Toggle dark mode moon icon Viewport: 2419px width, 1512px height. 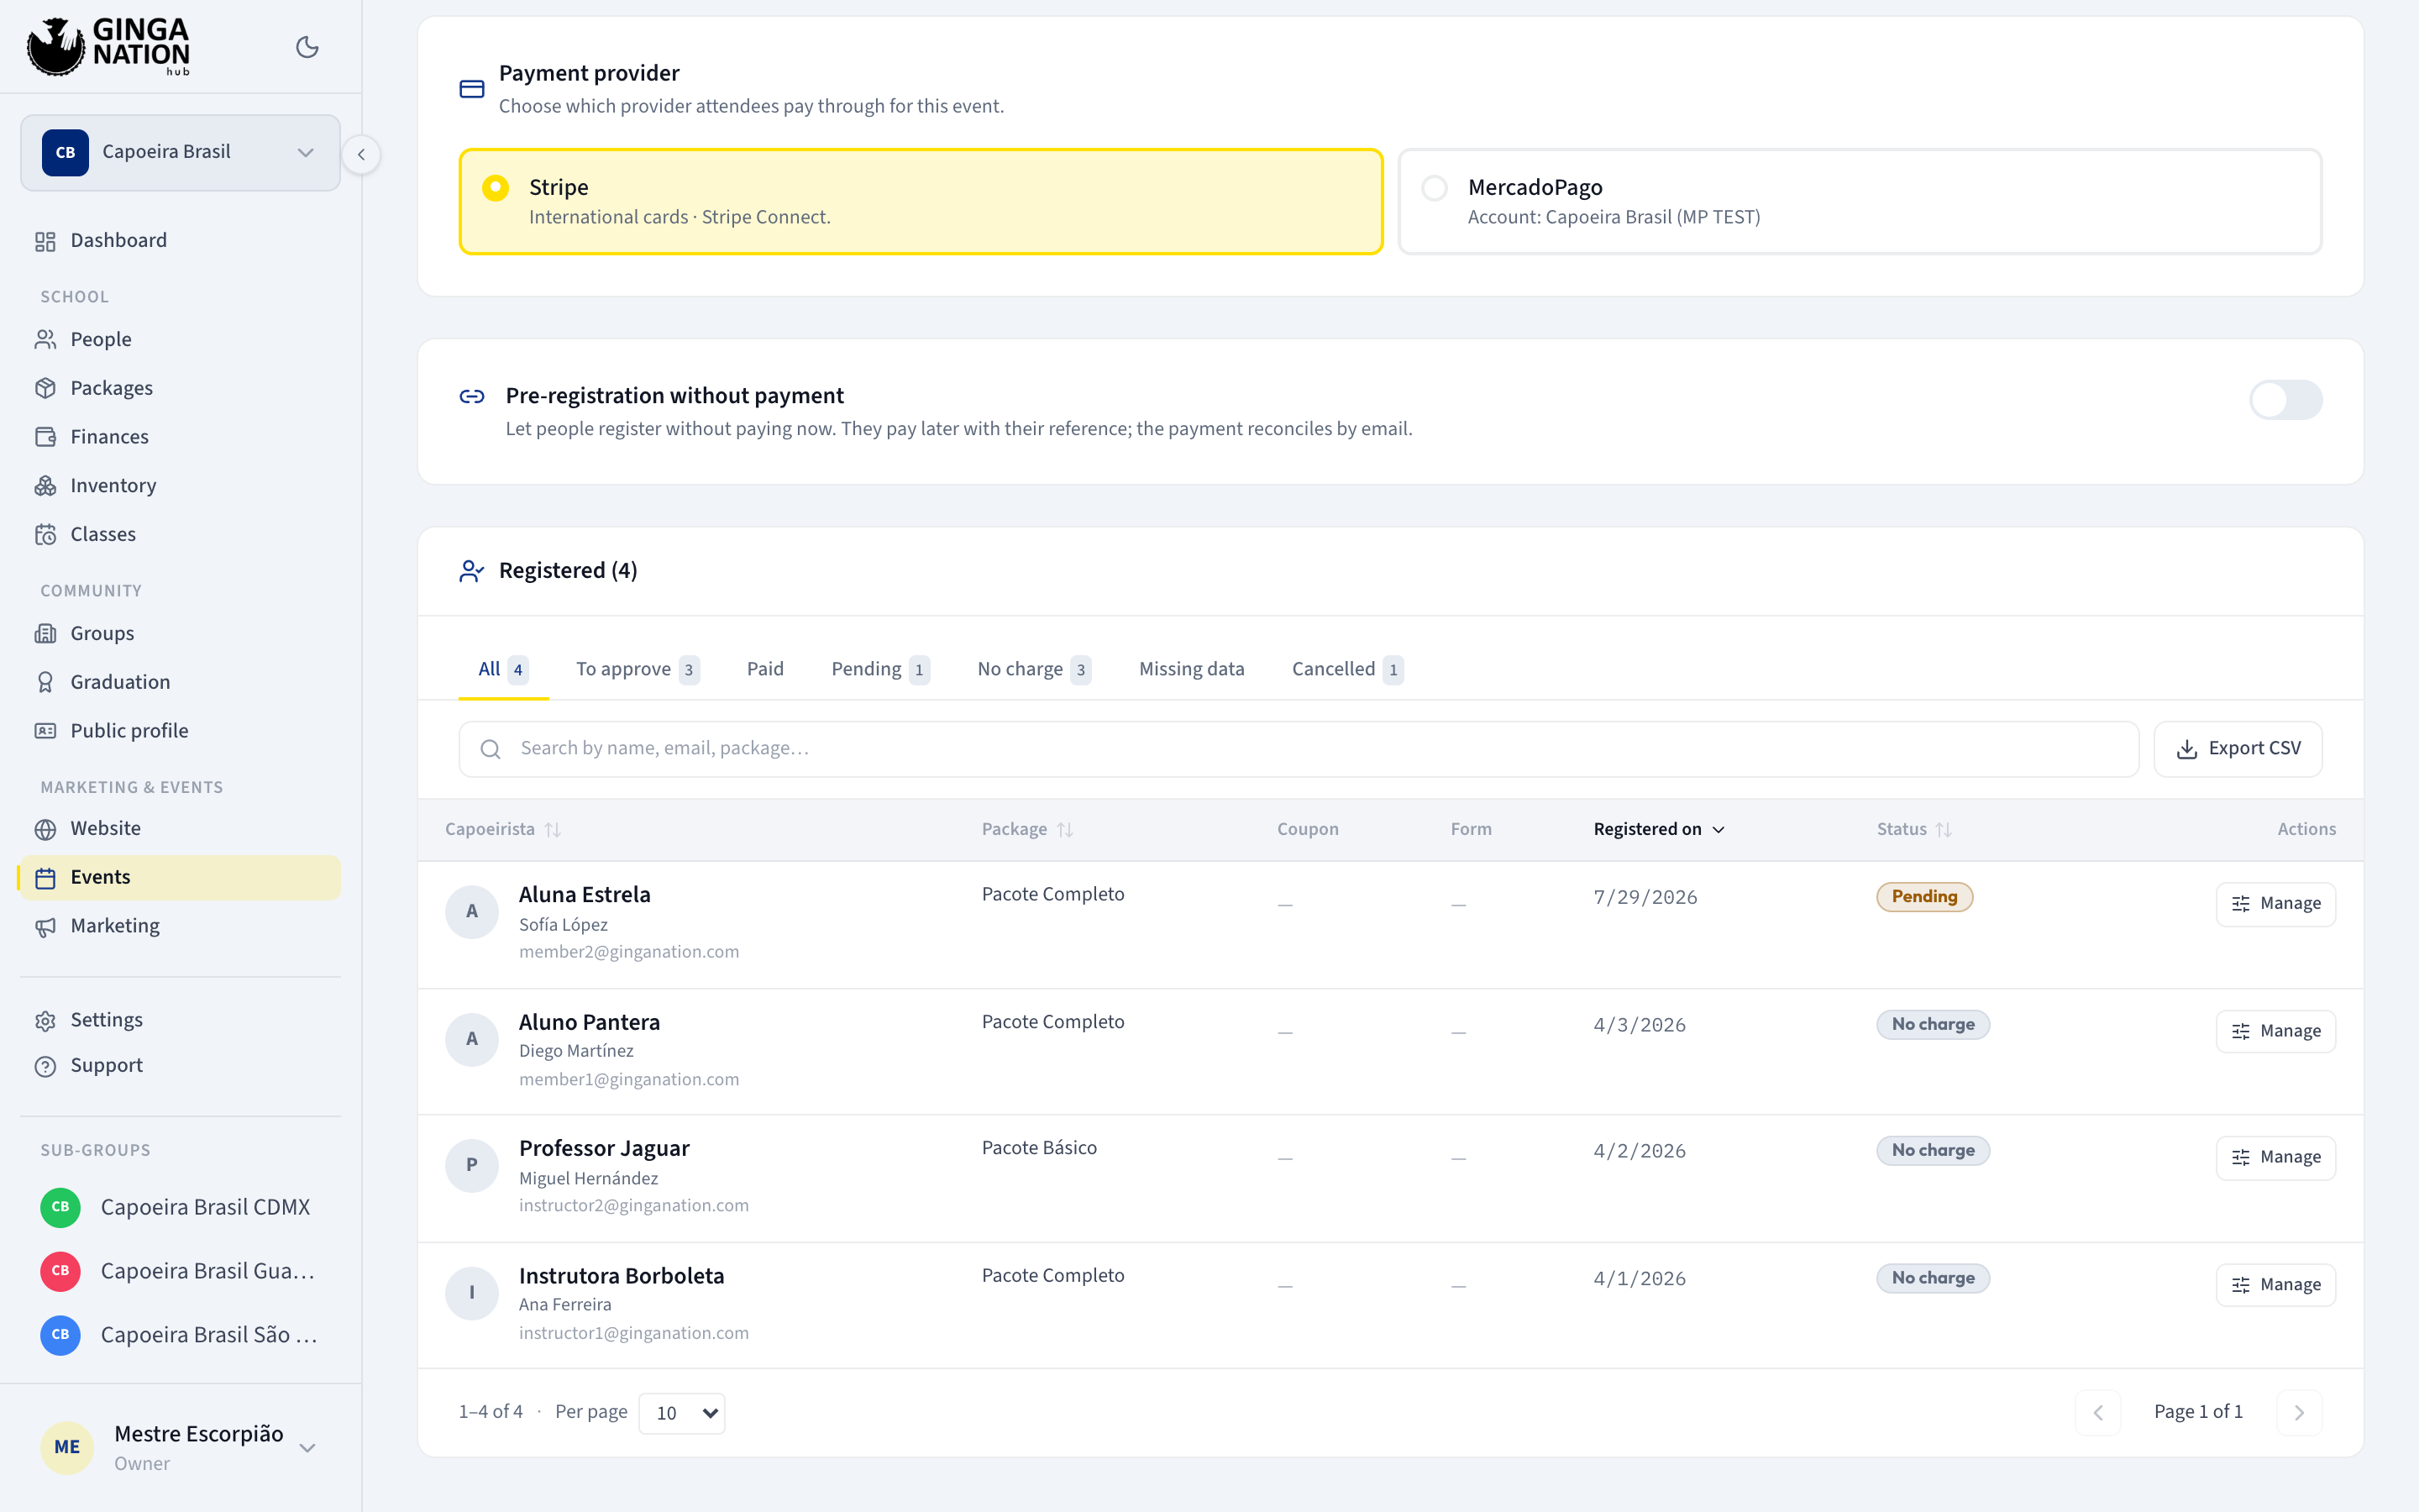tap(307, 47)
